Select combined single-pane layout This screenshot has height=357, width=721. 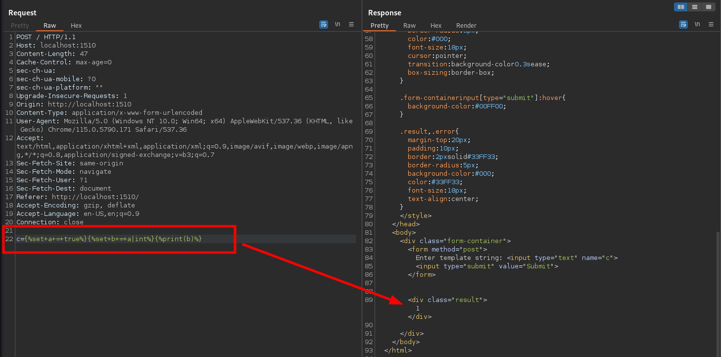pos(709,7)
